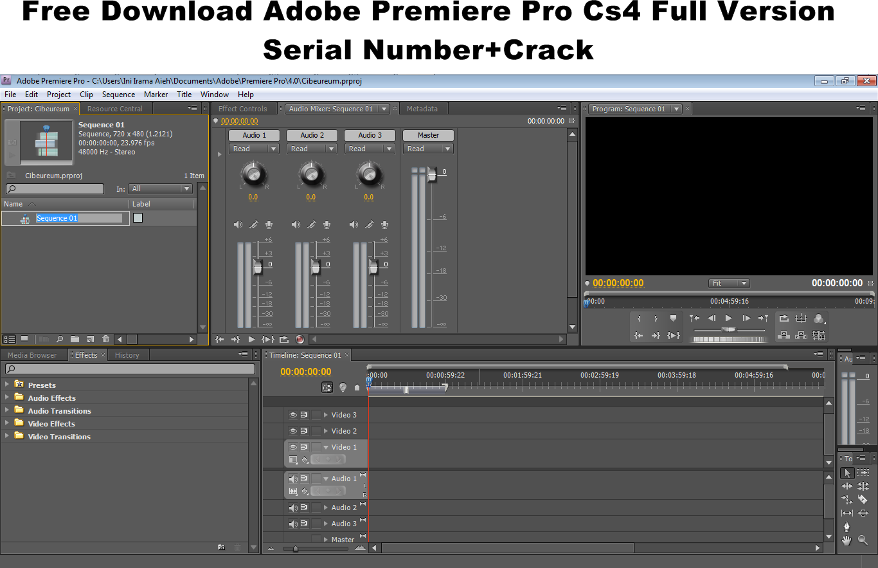Open the Sequence menu
The image size is (878, 568).
[118, 94]
